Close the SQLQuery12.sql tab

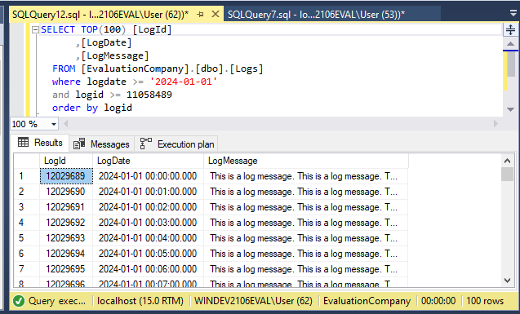(x=216, y=14)
